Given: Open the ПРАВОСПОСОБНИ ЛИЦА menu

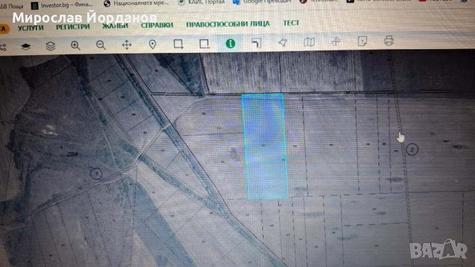Looking at the screenshot, I should click(x=227, y=24).
